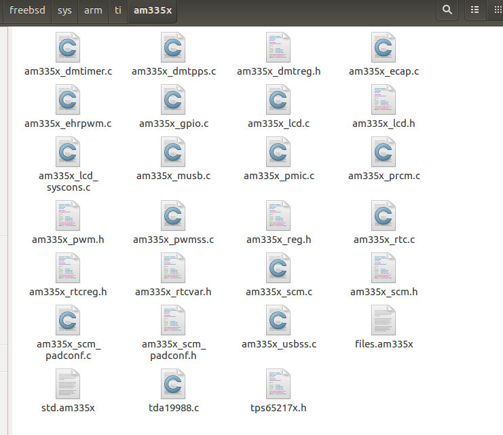
Task: Go to the freebsd folder in path bar
Action: [x=27, y=10]
